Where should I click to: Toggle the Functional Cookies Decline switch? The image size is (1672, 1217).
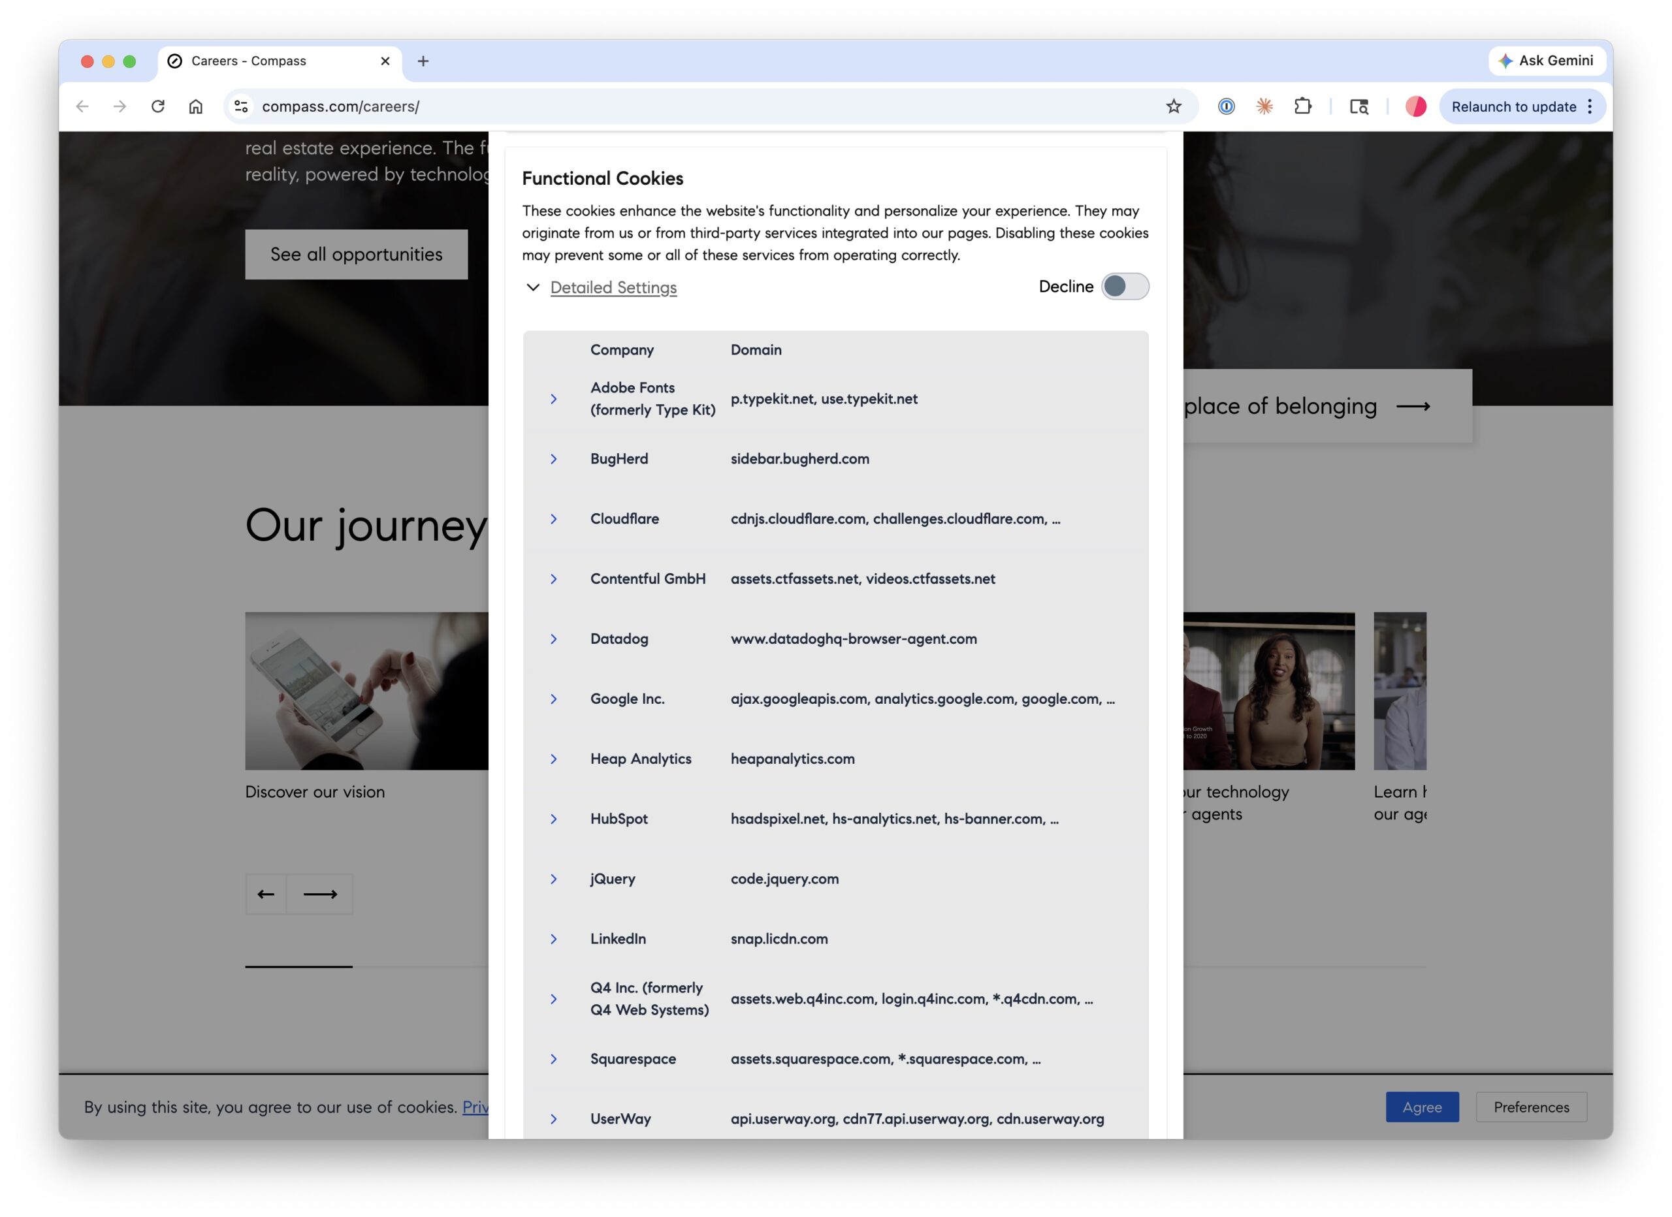coord(1124,287)
